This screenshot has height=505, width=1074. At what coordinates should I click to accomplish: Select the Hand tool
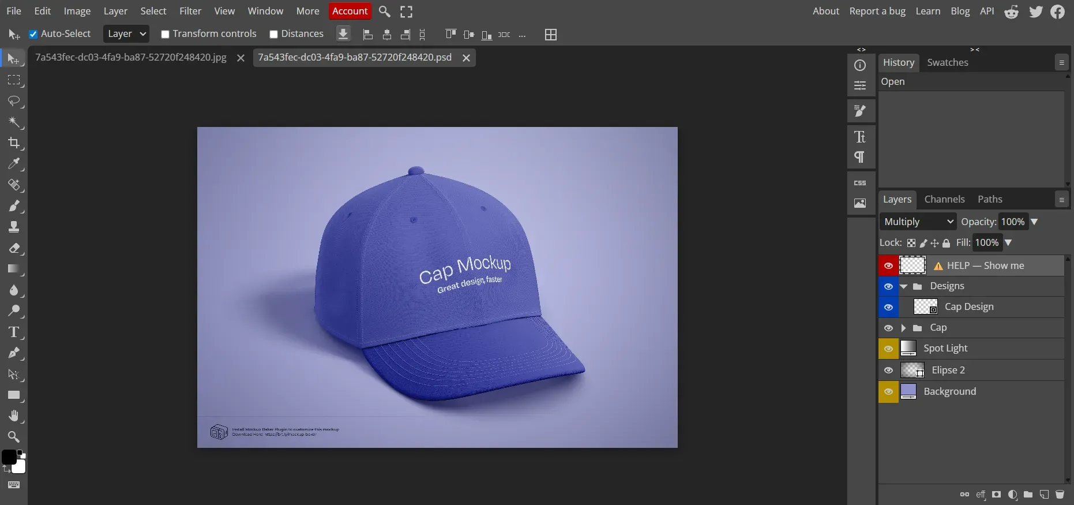tap(13, 416)
